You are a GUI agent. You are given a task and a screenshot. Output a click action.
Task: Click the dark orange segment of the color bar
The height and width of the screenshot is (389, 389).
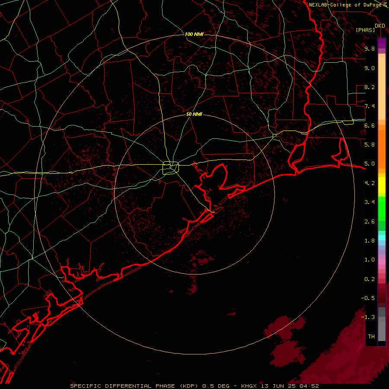tap(382, 149)
